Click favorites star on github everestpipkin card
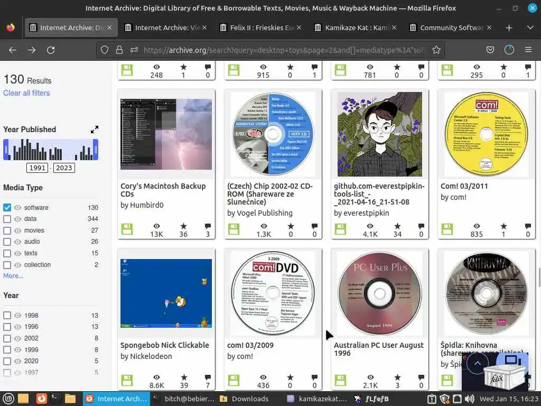Screen dimensions: 541x406 (x=397, y=226)
